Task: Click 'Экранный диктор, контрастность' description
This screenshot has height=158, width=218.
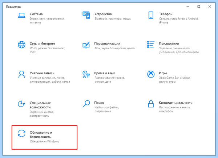Action: 42,114
